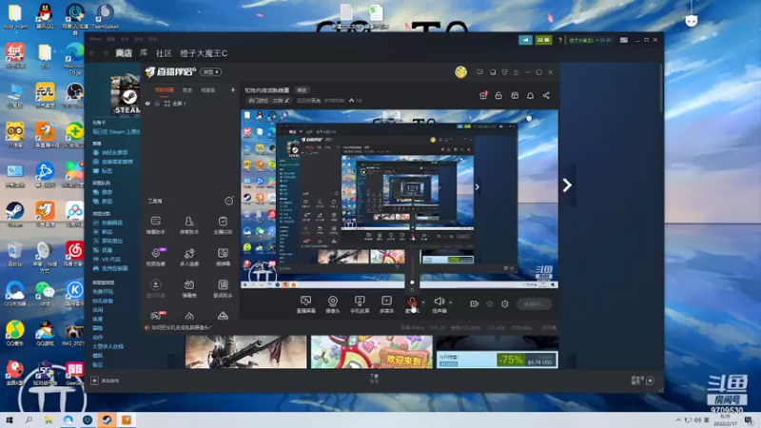Go back in Steam navigation

click(92, 53)
